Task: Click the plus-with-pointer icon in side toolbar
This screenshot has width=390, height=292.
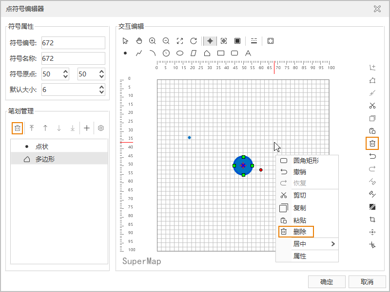Action: point(372,245)
